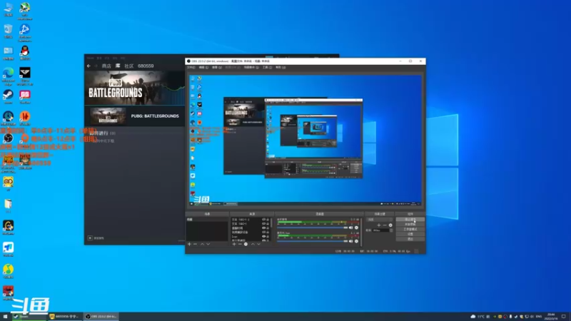Toggle visibility of the Logo source

click(263, 237)
